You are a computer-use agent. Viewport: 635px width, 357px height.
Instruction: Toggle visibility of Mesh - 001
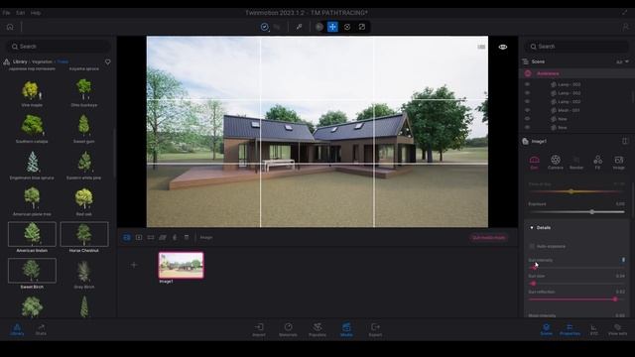pyautogui.click(x=527, y=110)
